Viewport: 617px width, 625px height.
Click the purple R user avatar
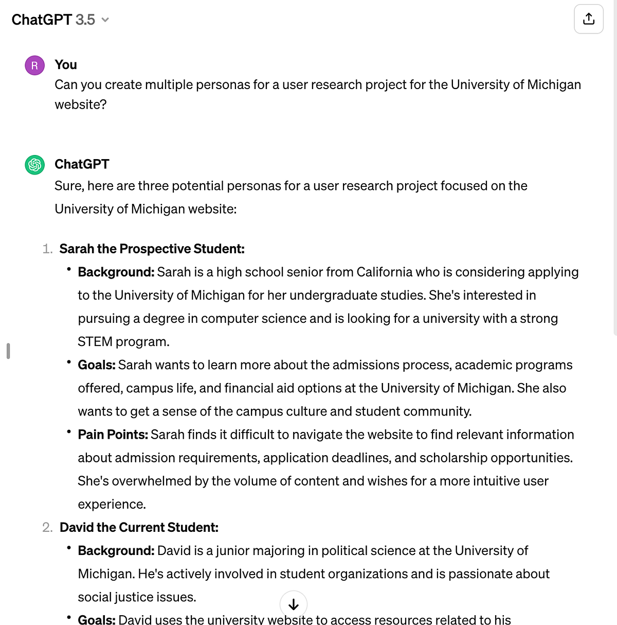34,65
